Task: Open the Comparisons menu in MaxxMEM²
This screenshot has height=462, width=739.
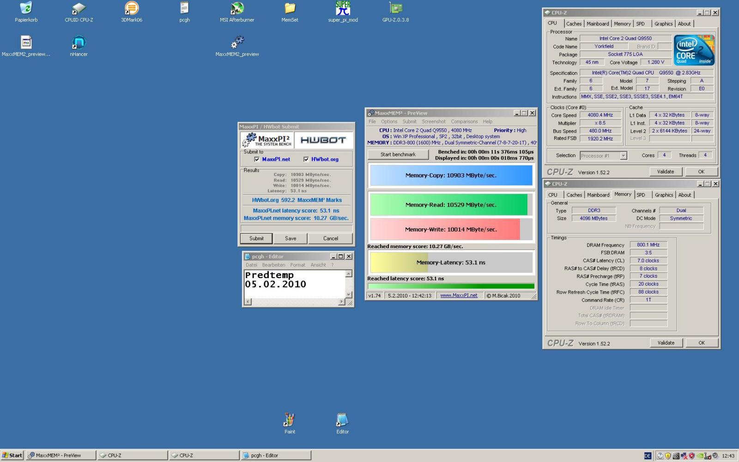Action: click(464, 122)
